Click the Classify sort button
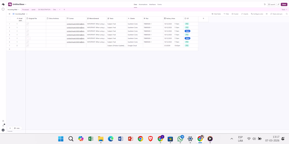This screenshot has width=289, height=144. pos(245,14)
